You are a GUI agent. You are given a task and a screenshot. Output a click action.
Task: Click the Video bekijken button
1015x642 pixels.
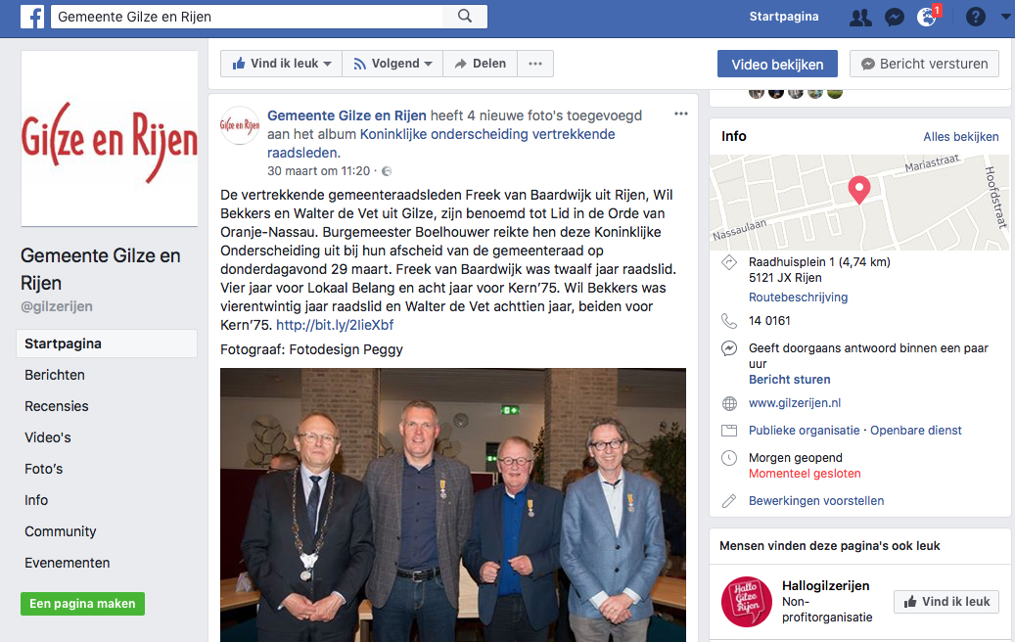[x=777, y=64]
